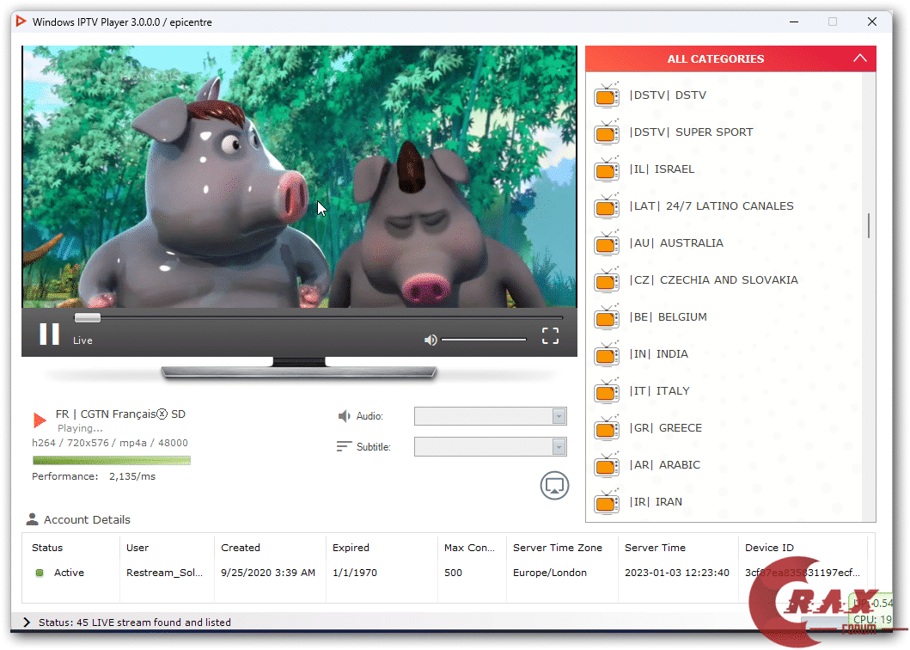This screenshot has width=910, height=650.
Task: Click the TV icon beside GREECE category
Action: click(x=607, y=428)
